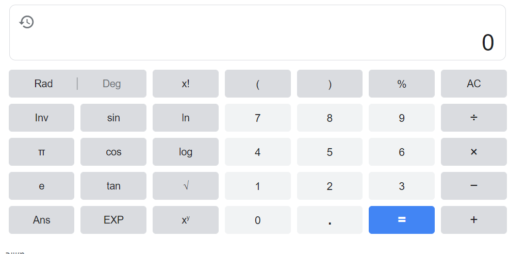Image resolution: width=509 pixels, height=254 pixels.
Task: Click the minus operator key
Action: [x=473, y=186]
